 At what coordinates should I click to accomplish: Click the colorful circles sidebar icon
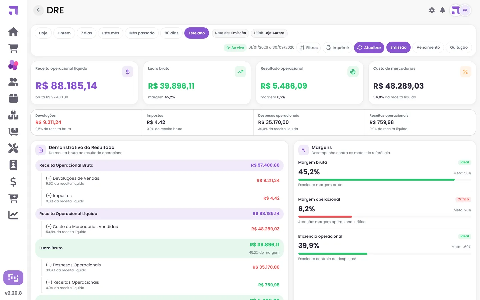13,65
